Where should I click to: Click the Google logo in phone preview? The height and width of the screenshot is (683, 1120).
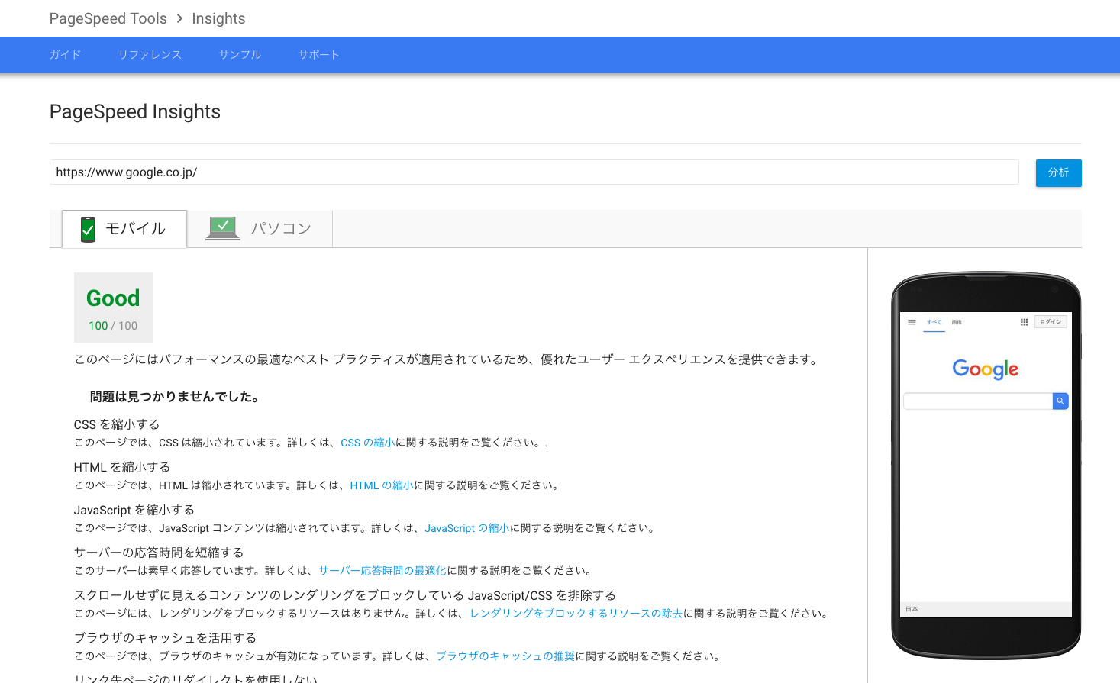[x=985, y=369]
